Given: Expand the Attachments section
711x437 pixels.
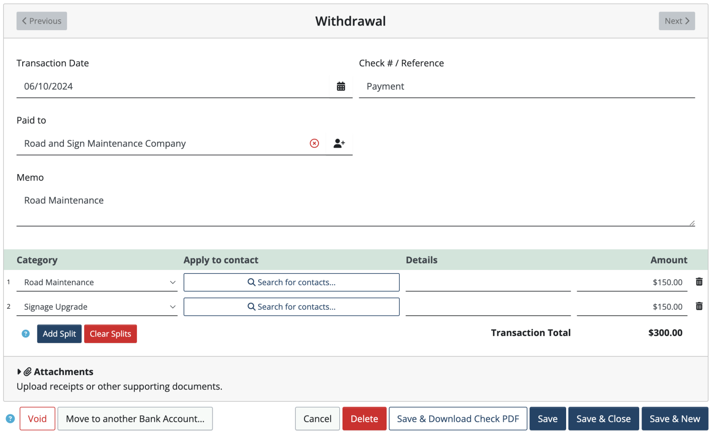Looking at the screenshot, I should click(x=19, y=372).
